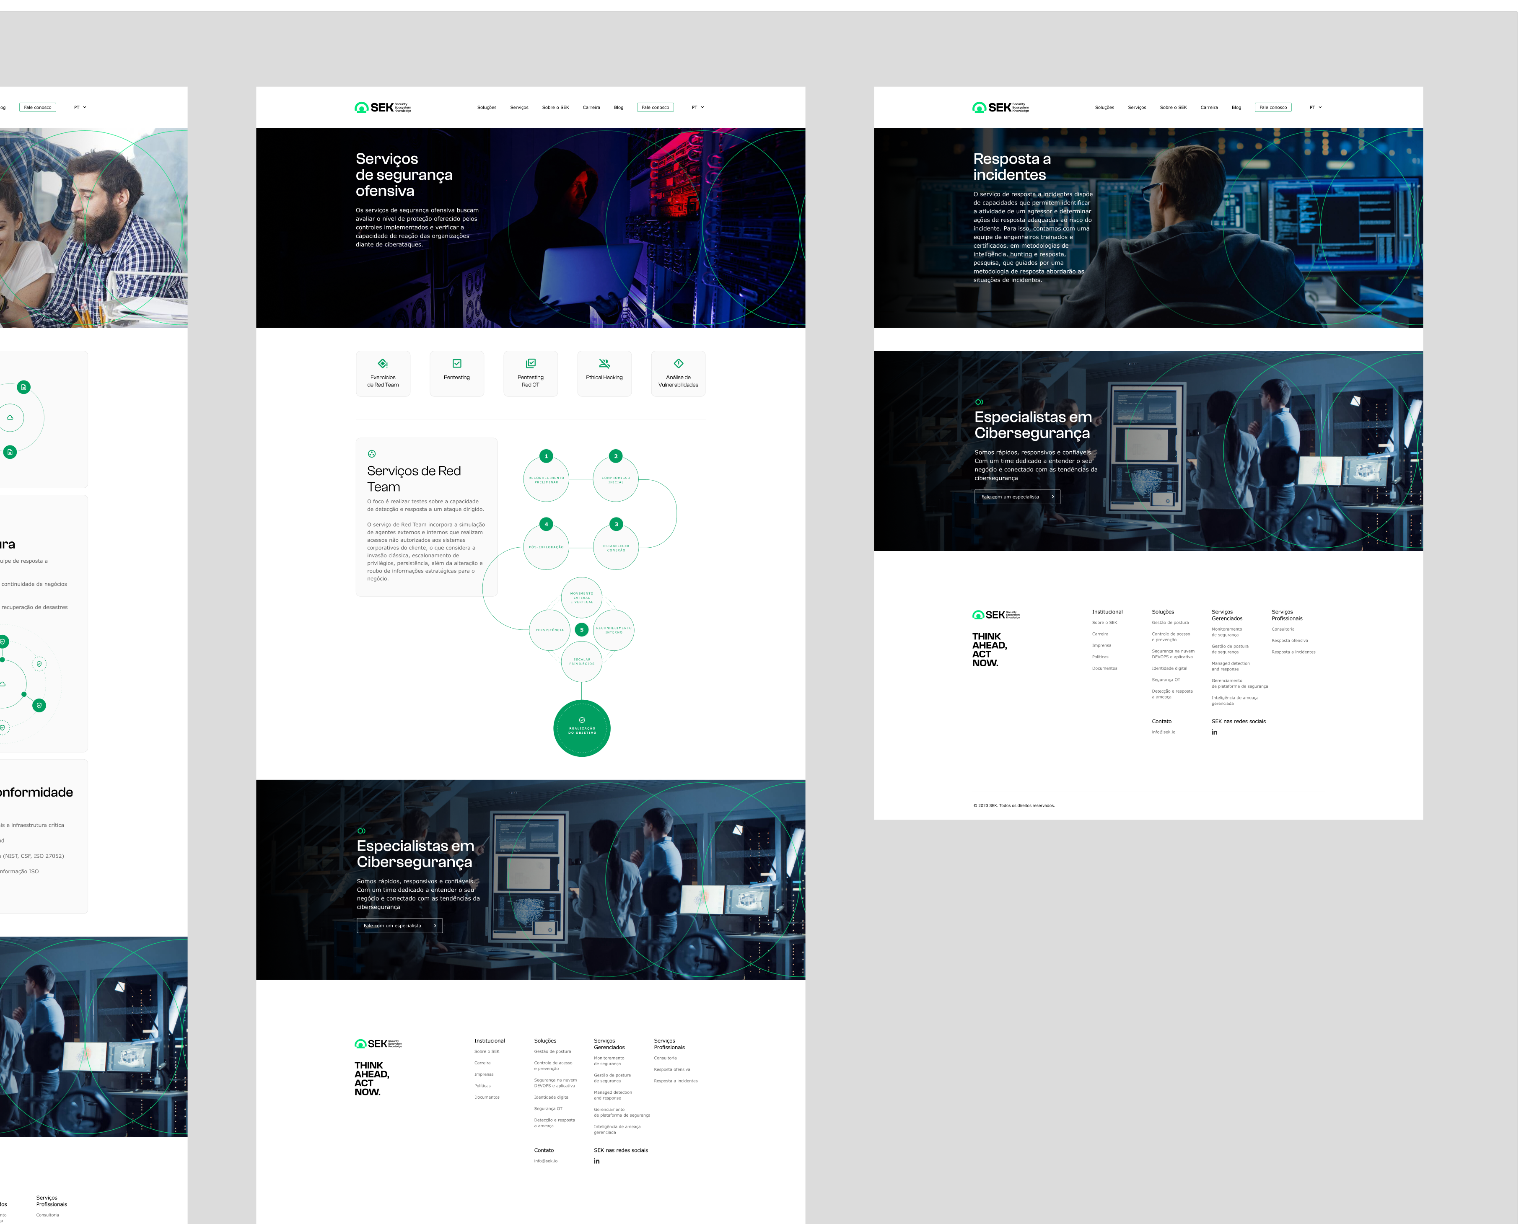Select the Pentesting Red OT card icon

pos(531,364)
